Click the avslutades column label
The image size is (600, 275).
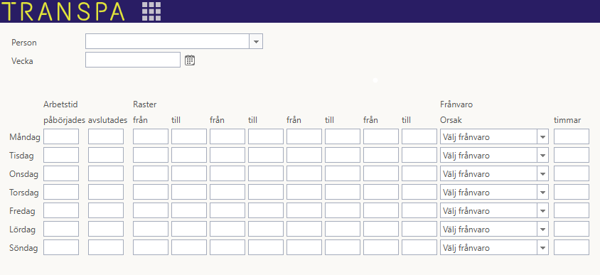(107, 120)
